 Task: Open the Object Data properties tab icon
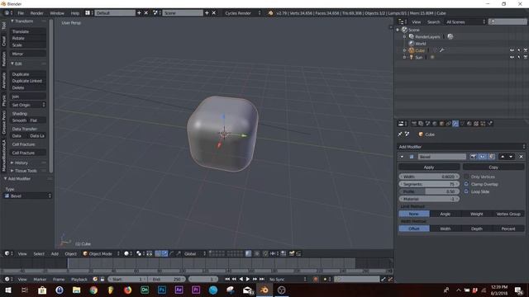click(463, 124)
